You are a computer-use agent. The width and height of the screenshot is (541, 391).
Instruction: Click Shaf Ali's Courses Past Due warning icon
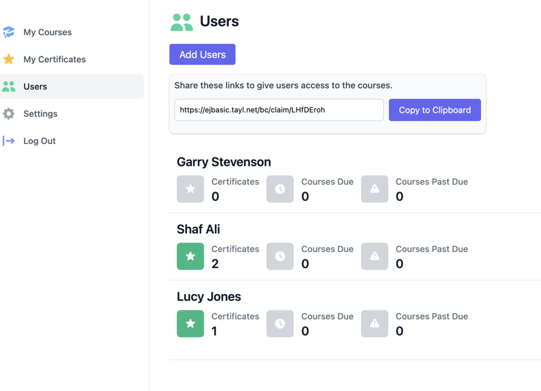(x=374, y=256)
